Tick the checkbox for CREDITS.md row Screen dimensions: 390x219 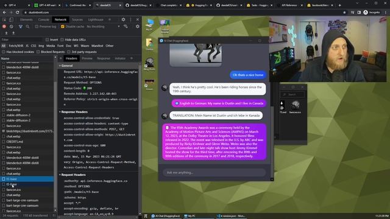(4, 142)
